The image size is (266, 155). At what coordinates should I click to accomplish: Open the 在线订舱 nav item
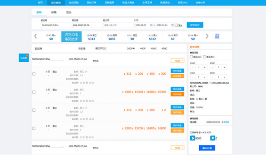74,2
